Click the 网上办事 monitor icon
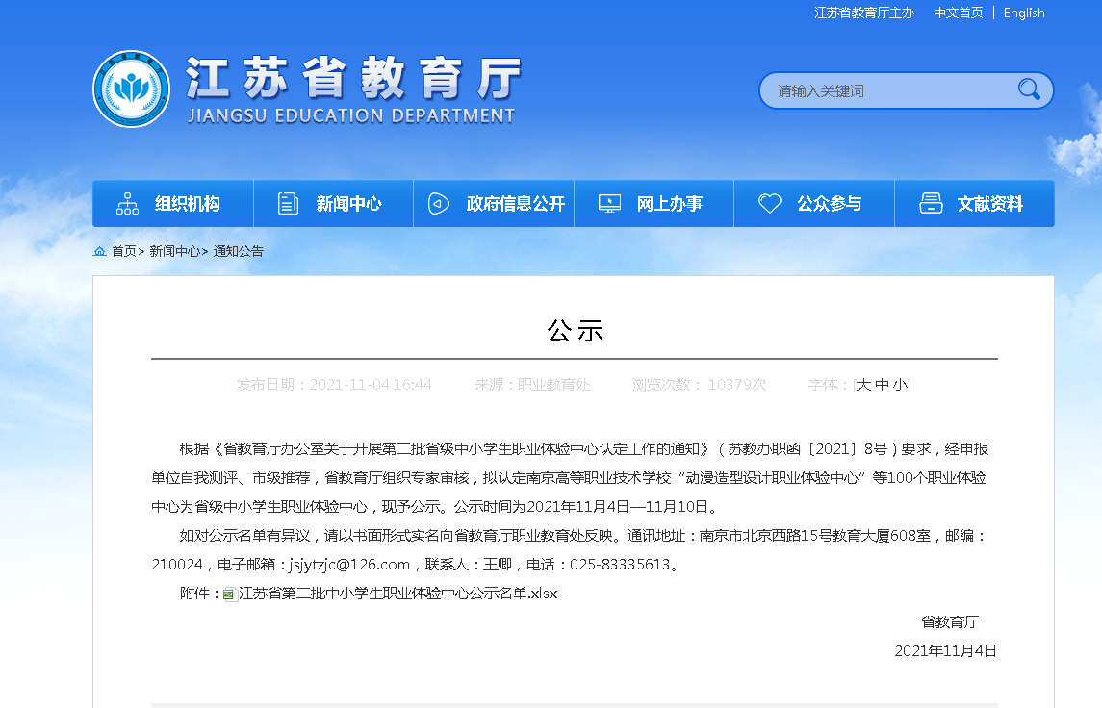The width and height of the screenshot is (1102, 708). pos(609,204)
